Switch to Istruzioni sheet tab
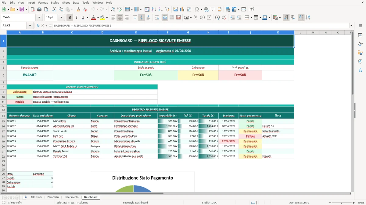The width and height of the screenshot is (366, 205). click(x=36, y=197)
